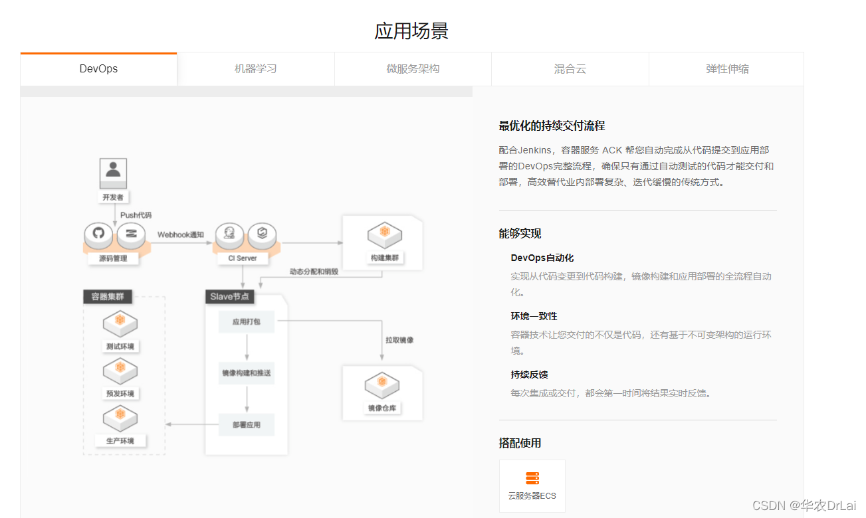The image size is (866, 518).
Task: Click the 最优化的持续交付流程 heading
Action: (552, 126)
